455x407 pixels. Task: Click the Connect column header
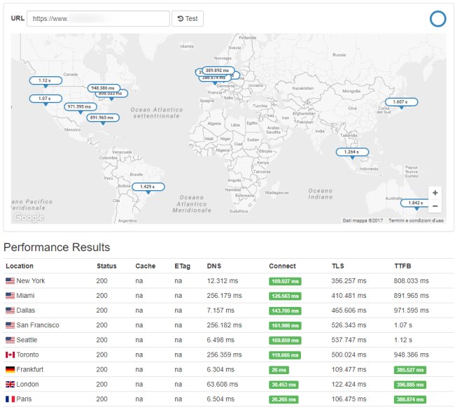point(282,266)
